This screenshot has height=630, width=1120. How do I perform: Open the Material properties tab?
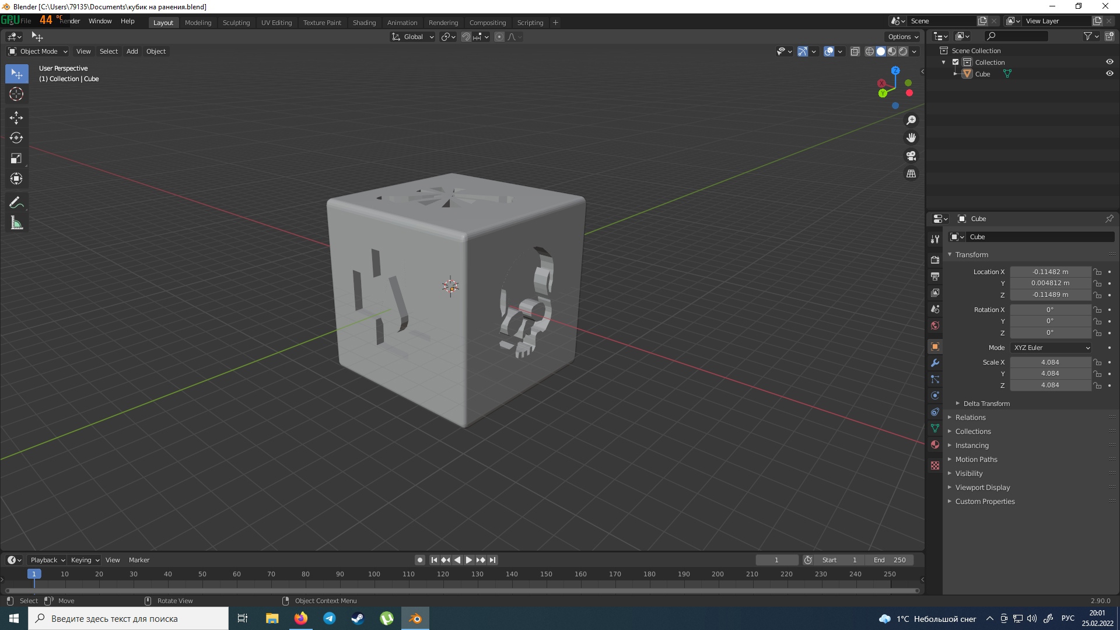pos(935,444)
